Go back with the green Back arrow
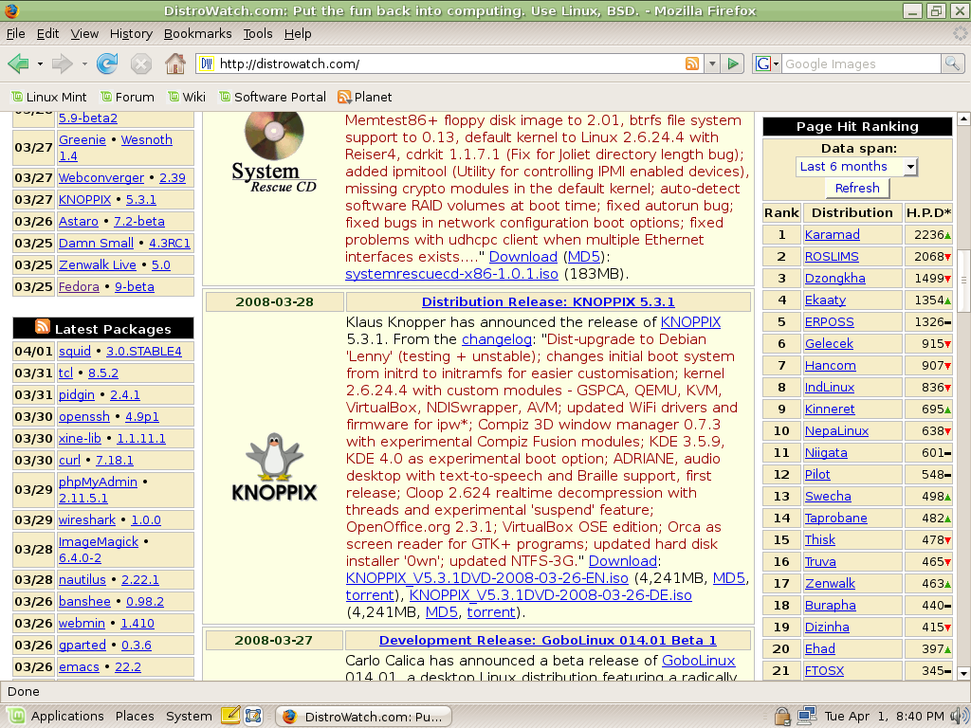This screenshot has height=728, width=971. click(x=18, y=64)
